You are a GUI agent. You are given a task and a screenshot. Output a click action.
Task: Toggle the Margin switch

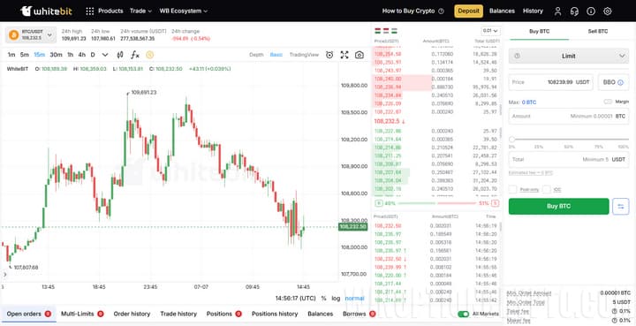click(608, 102)
